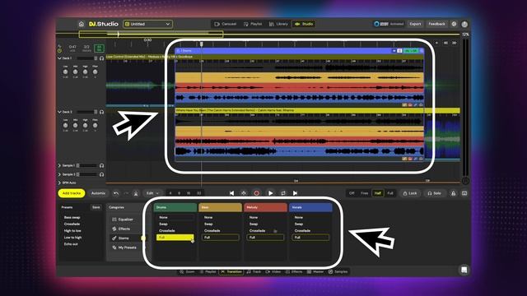The height and width of the screenshot is (296, 527).
Task: Toggle headphone cue on Deck 2
Action: [x=101, y=112]
